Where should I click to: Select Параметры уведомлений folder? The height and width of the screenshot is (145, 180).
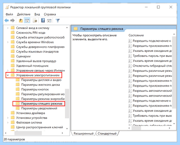coord(39,108)
